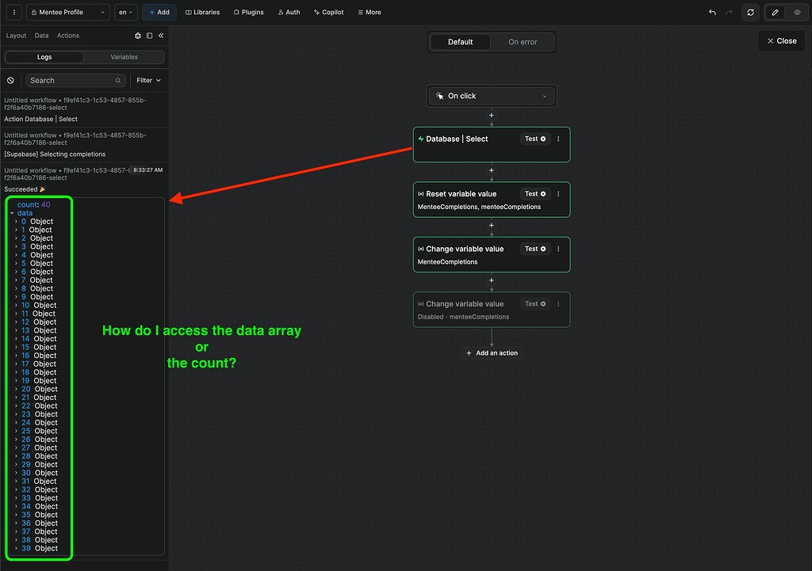Open the Plugins panel
This screenshot has width=812, height=571.
(x=248, y=12)
